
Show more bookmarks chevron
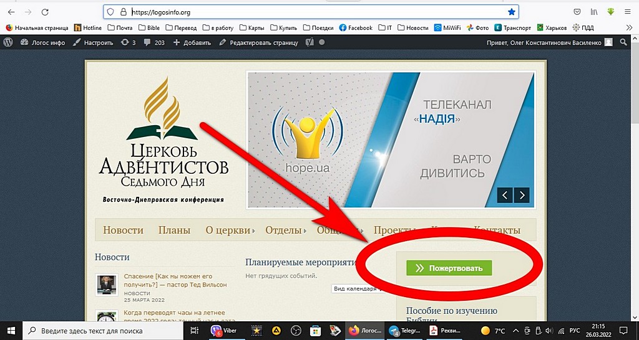[x=629, y=27]
